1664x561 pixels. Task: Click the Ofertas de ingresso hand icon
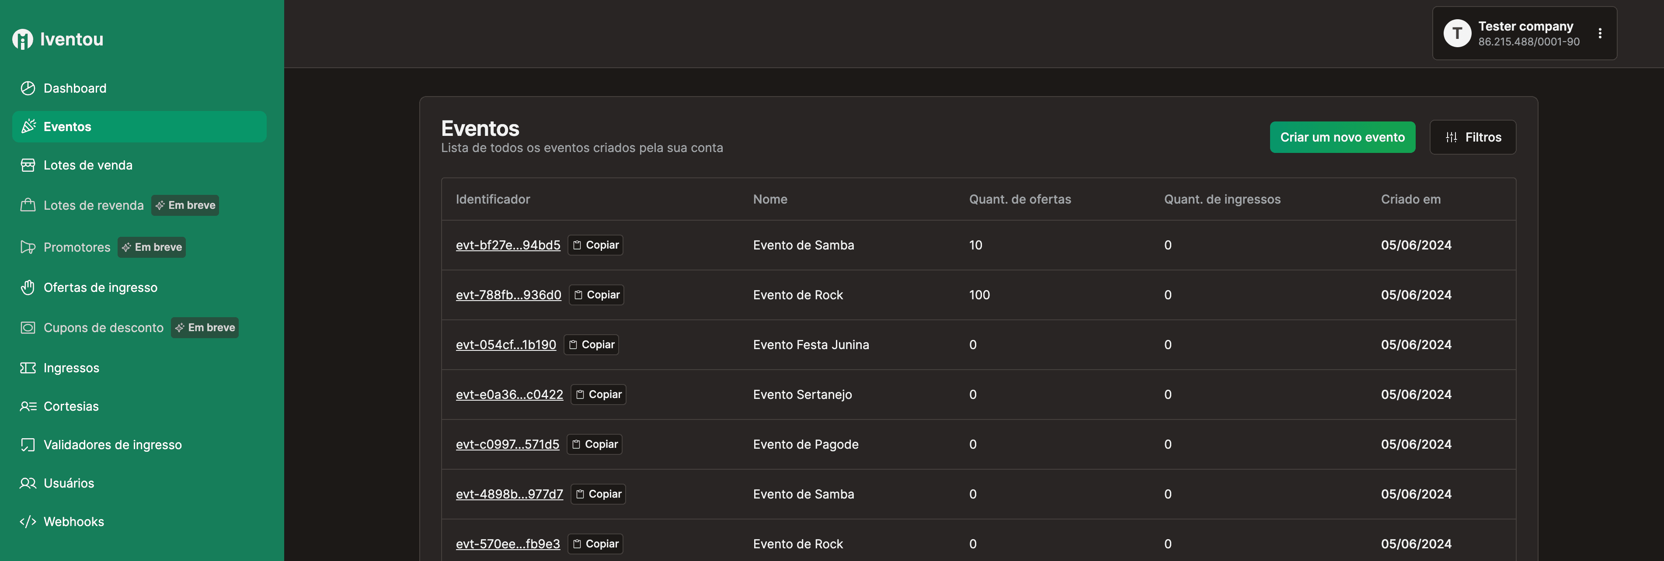tap(28, 287)
